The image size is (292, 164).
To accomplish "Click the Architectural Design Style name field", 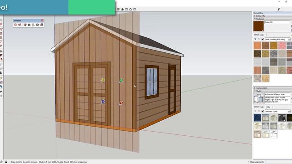I will [x=277, y=94].
